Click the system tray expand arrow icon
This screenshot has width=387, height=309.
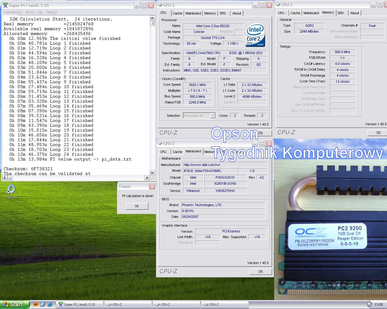coord(369,304)
